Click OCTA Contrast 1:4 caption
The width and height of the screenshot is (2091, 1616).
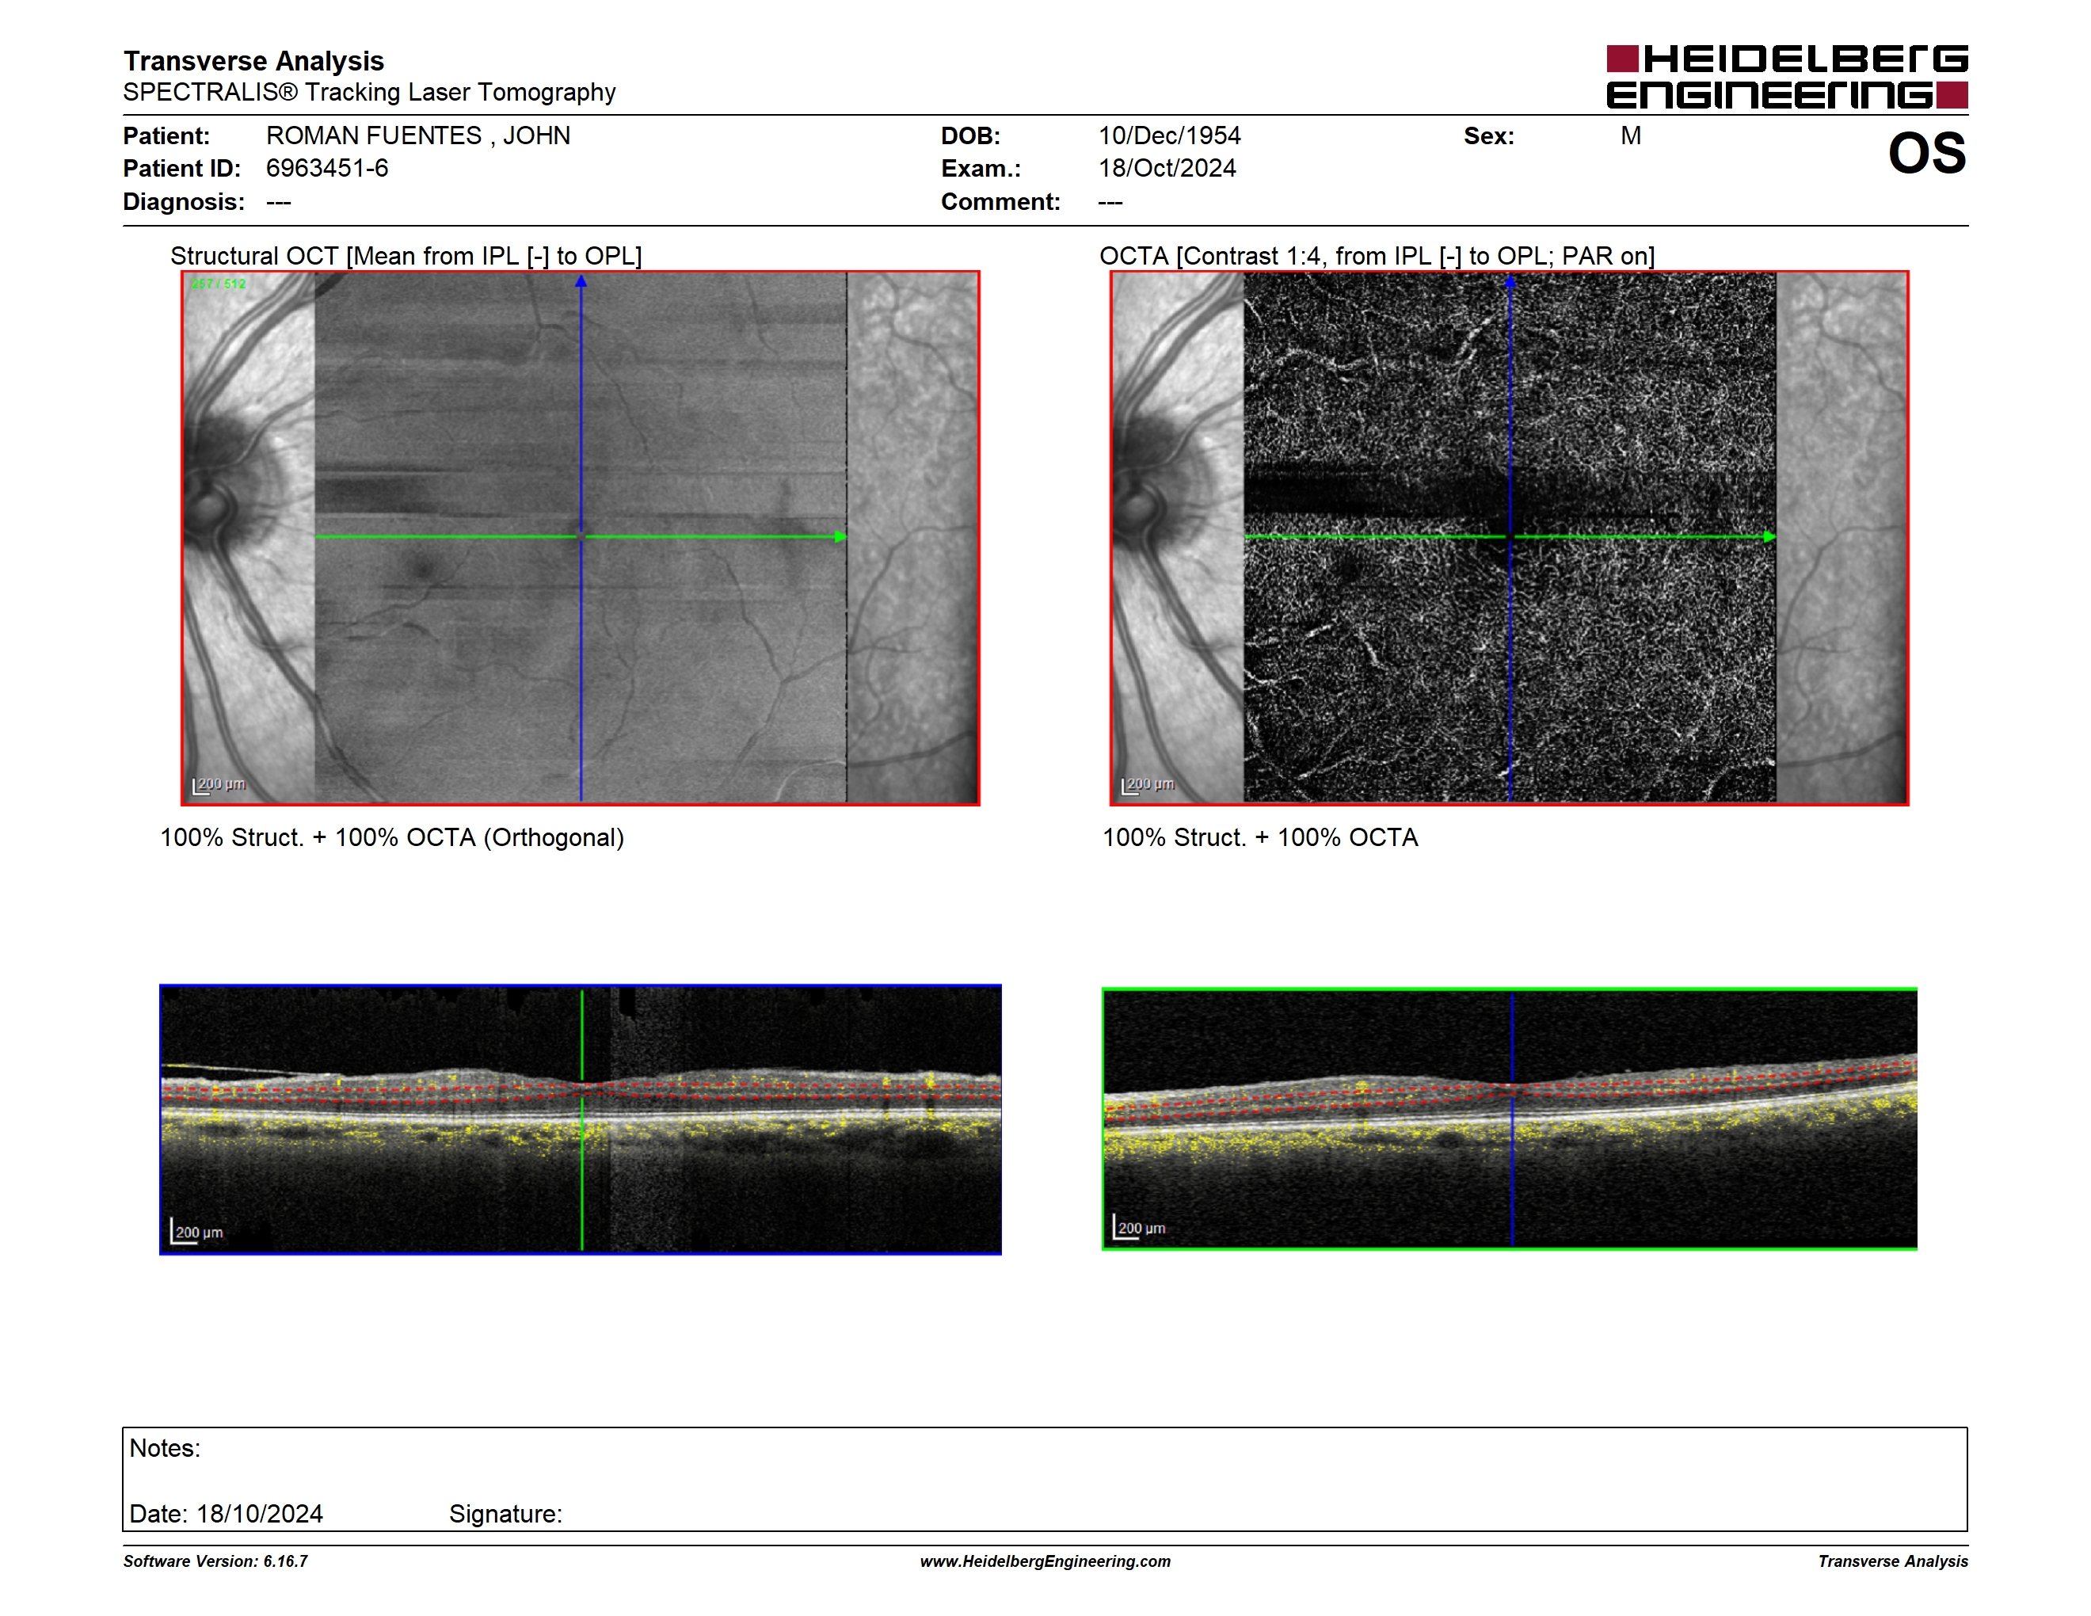pos(1377,256)
